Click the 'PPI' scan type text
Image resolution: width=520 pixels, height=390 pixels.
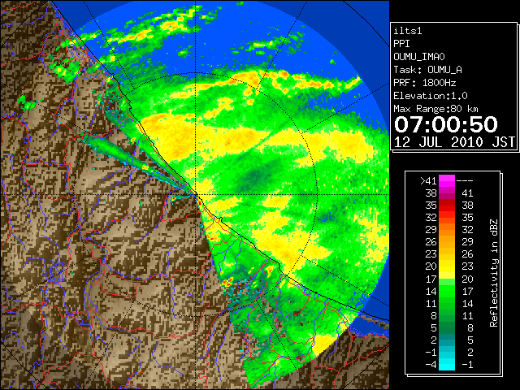pos(401,44)
